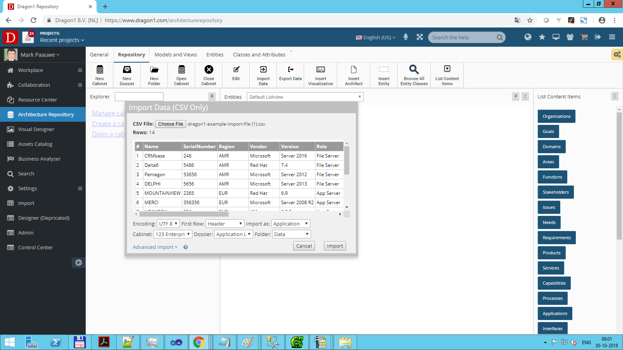Add a New Folder

tap(154, 75)
